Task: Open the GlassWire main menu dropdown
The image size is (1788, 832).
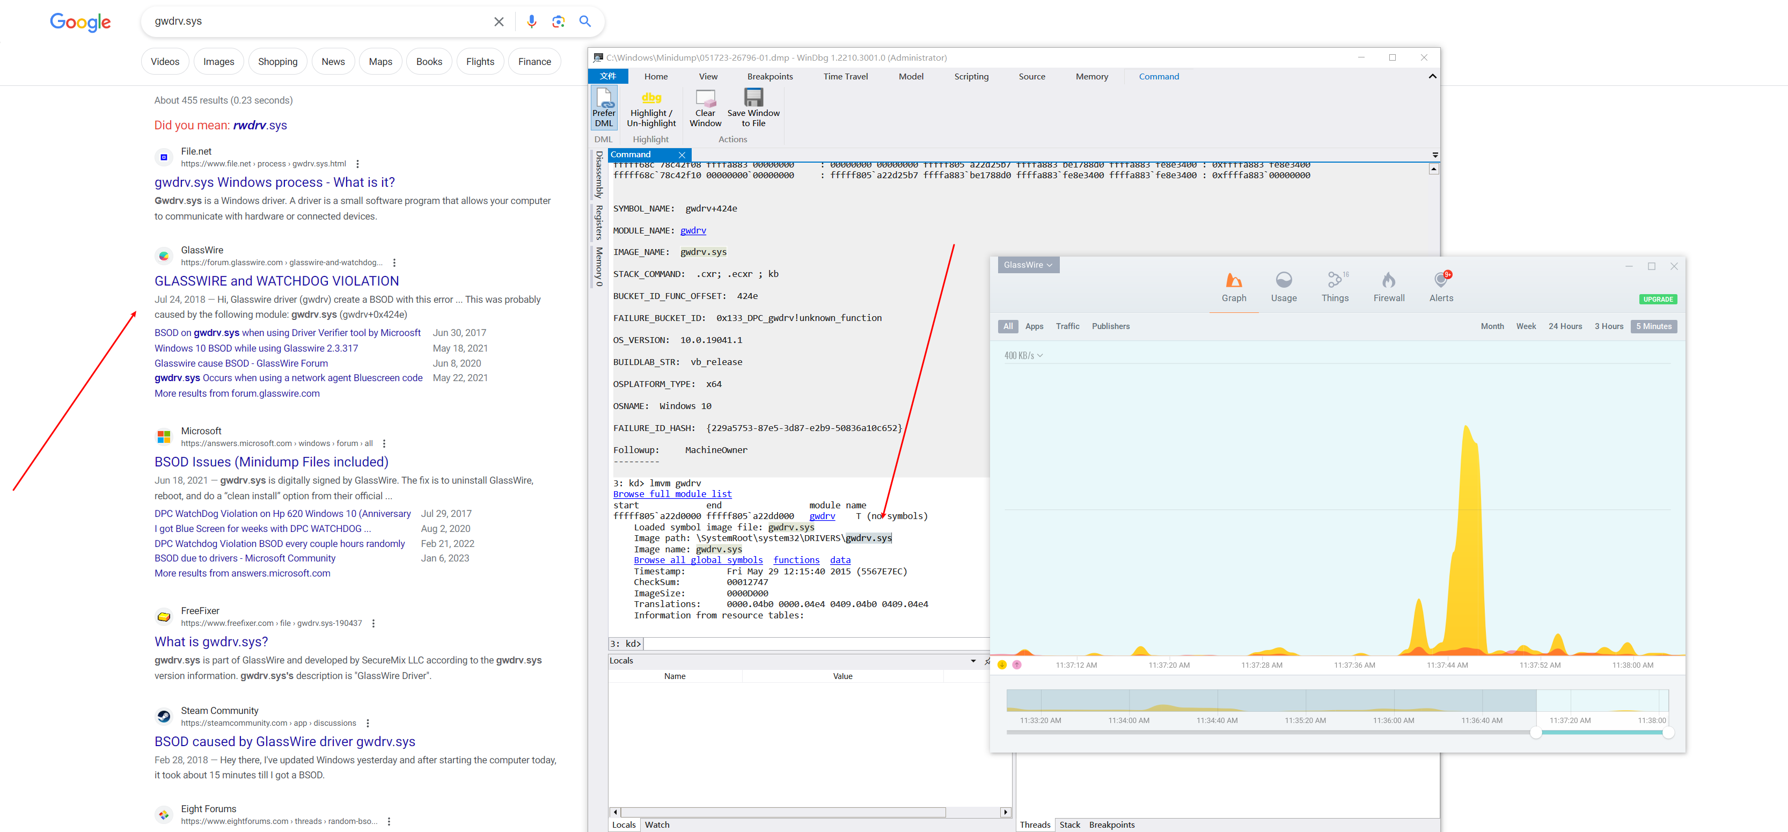Action: click(1028, 265)
